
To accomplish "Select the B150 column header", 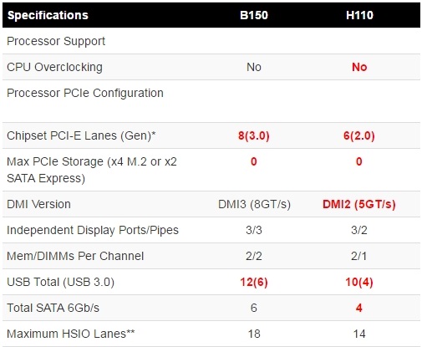I will point(254,15).
